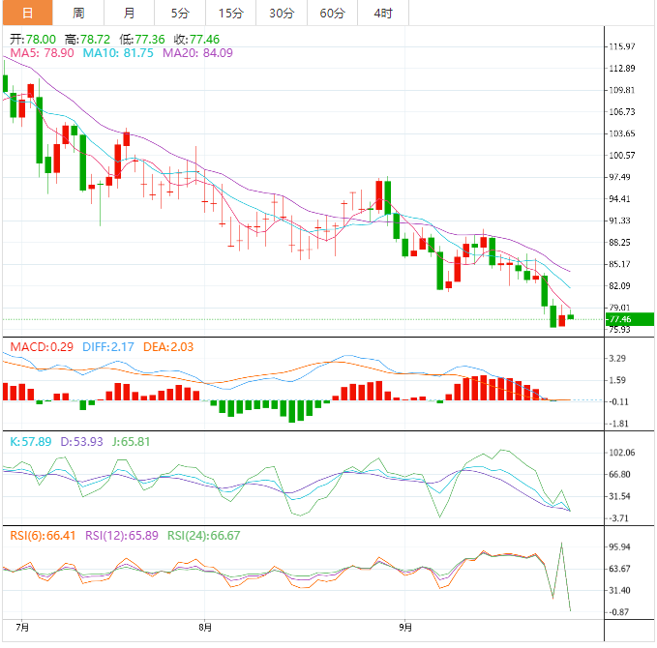Image resolution: width=657 pixels, height=648 pixels.
Task: Open the 4时 interval tab
Action: (383, 13)
